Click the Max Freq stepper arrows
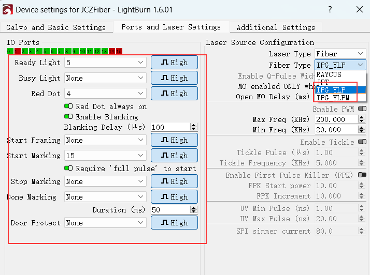 tap(362, 119)
